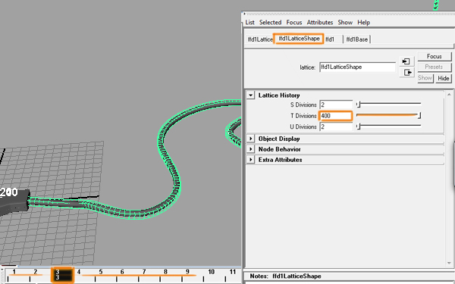
Task: Select frame 7 on the timeline
Action: click(x=143, y=275)
